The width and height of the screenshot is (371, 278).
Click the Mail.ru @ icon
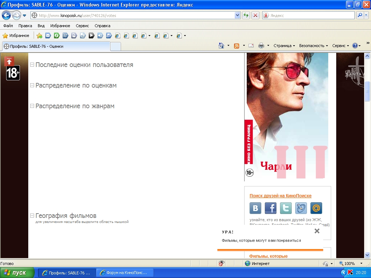click(316, 208)
